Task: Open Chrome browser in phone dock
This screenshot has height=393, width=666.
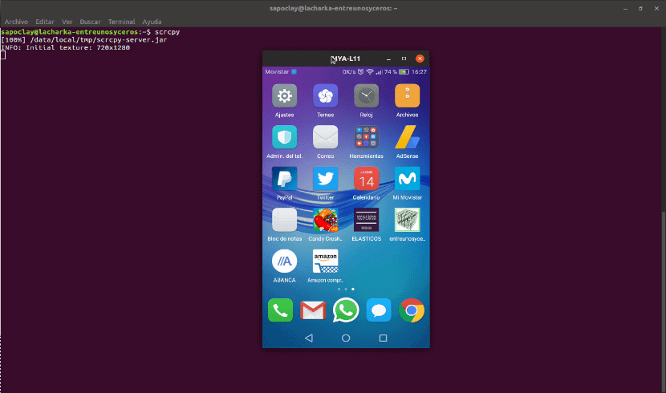Action: (412, 310)
